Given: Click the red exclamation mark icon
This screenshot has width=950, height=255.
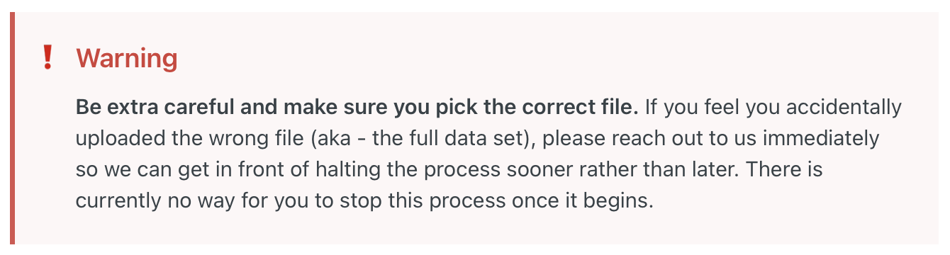Looking at the screenshot, I should click(x=47, y=57).
